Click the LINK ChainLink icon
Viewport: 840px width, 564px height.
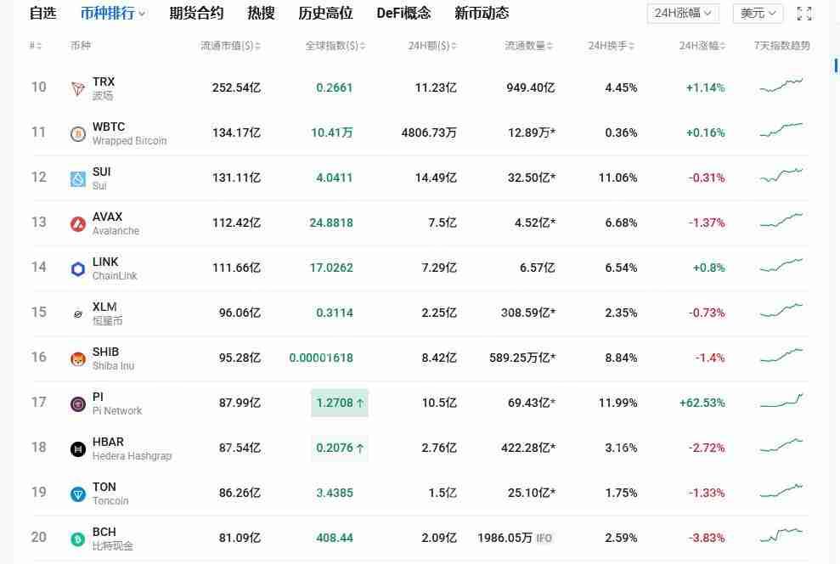point(77,268)
